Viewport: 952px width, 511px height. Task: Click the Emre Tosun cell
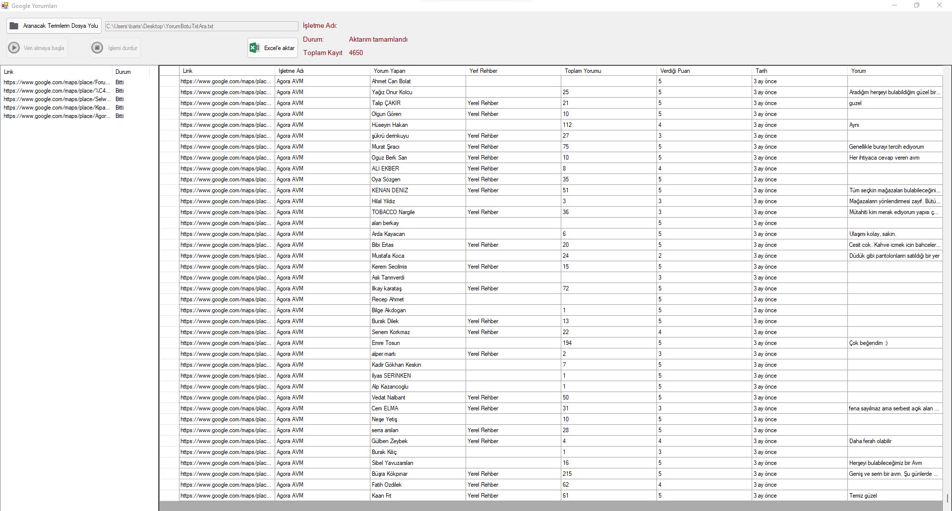click(x=418, y=343)
